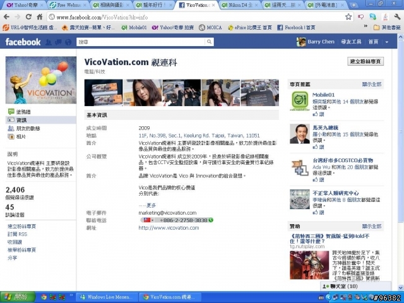Open the Chrome icon in quick launch

[x=44, y=297]
